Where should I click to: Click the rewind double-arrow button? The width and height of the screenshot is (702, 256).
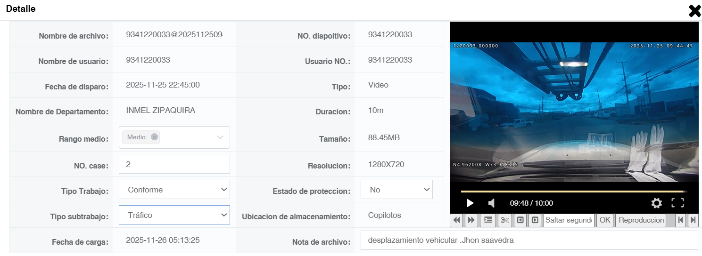pyautogui.click(x=456, y=220)
